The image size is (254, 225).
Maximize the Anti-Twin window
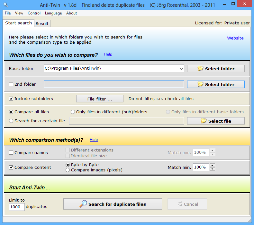point(233,4)
